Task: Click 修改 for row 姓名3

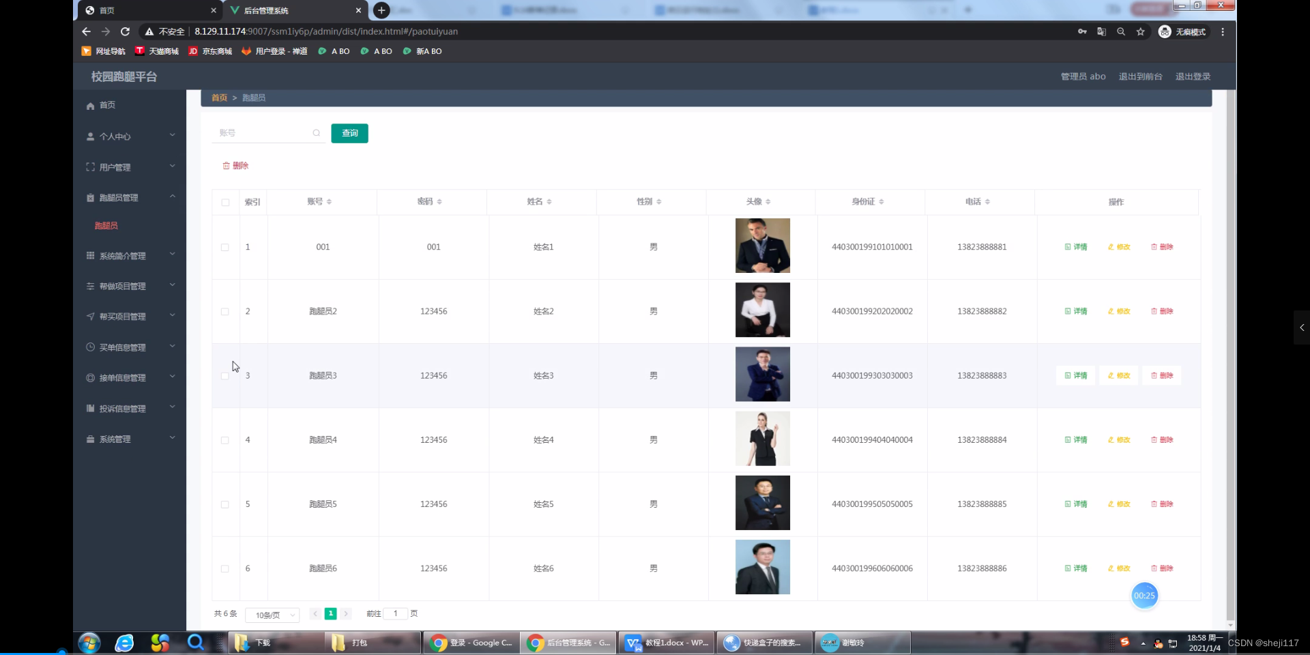Action: [1119, 376]
